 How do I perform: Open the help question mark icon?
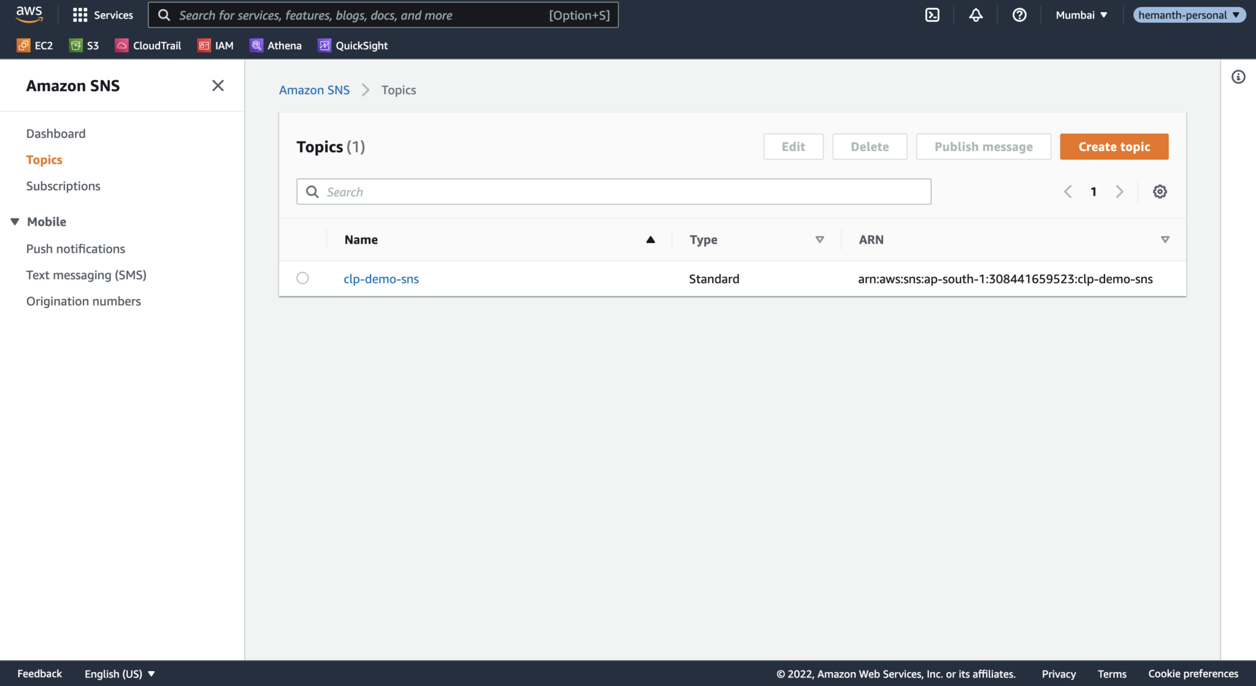(x=1019, y=15)
